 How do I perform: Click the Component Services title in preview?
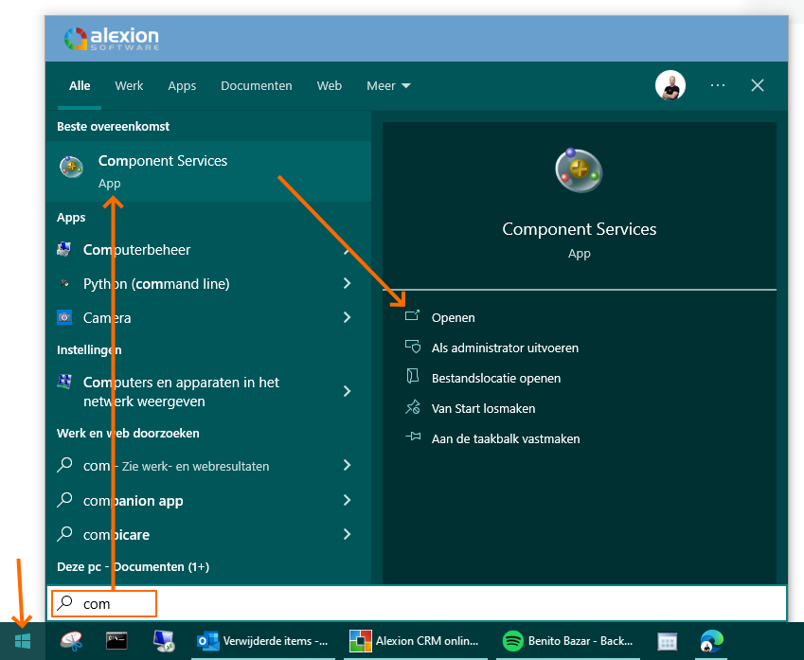pyautogui.click(x=579, y=229)
